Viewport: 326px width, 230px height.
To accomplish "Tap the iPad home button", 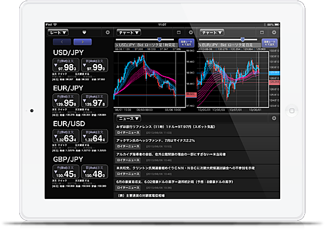I will [292, 111].
